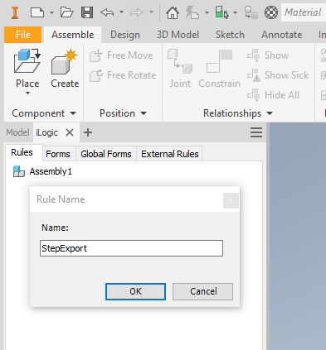Select the Free Move tool
This screenshot has height=350, width=326.
pos(121,55)
